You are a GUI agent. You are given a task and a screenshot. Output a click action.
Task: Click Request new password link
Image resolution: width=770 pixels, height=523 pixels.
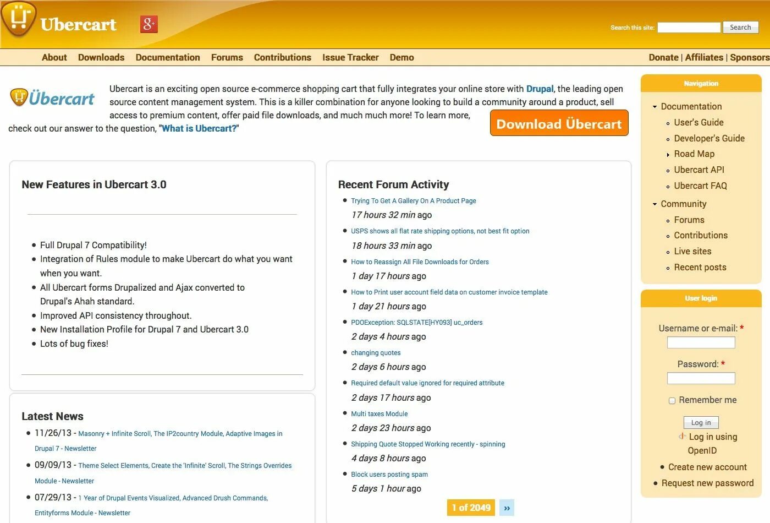tap(708, 483)
